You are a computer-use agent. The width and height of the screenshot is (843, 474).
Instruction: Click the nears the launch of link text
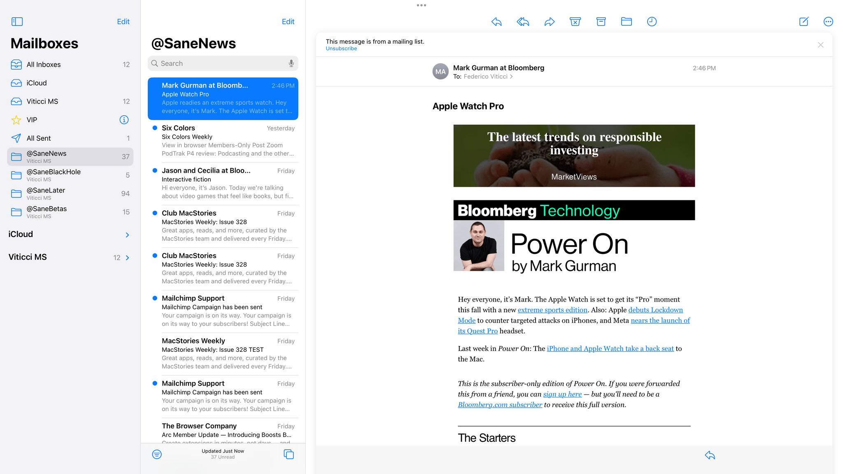(x=660, y=321)
